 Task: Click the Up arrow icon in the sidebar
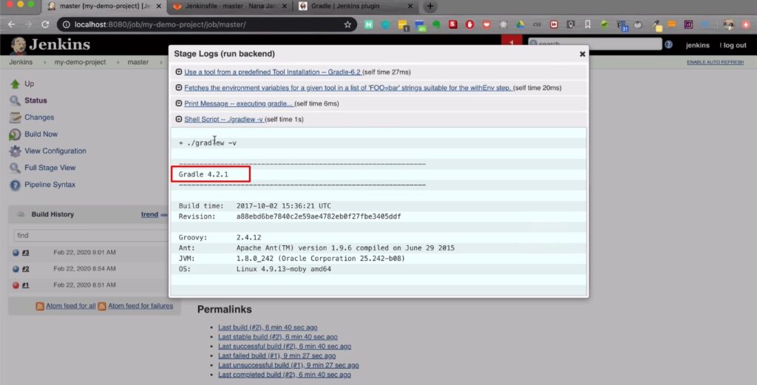(x=15, y=84)
